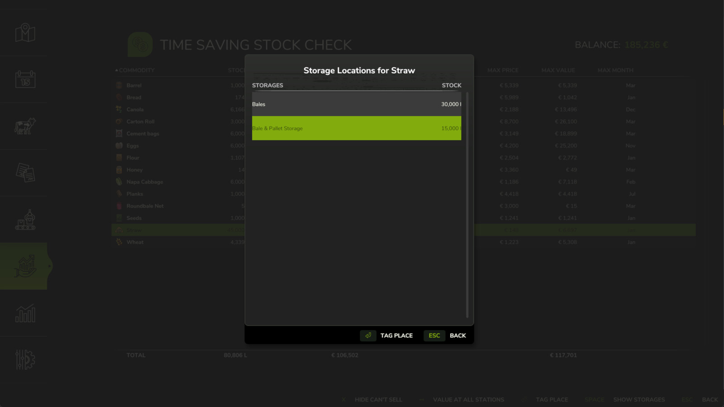This screenshot has height=407, width=724.
Task: Select the animals section in the sidebar
Action: pyautogui.click(x=24, y=127)
